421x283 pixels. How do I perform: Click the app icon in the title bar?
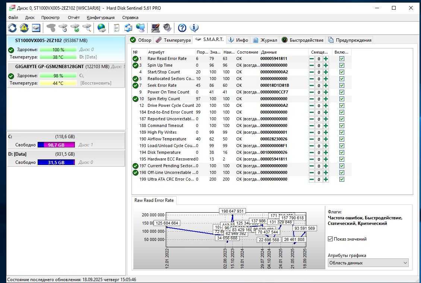coord(12,8)
